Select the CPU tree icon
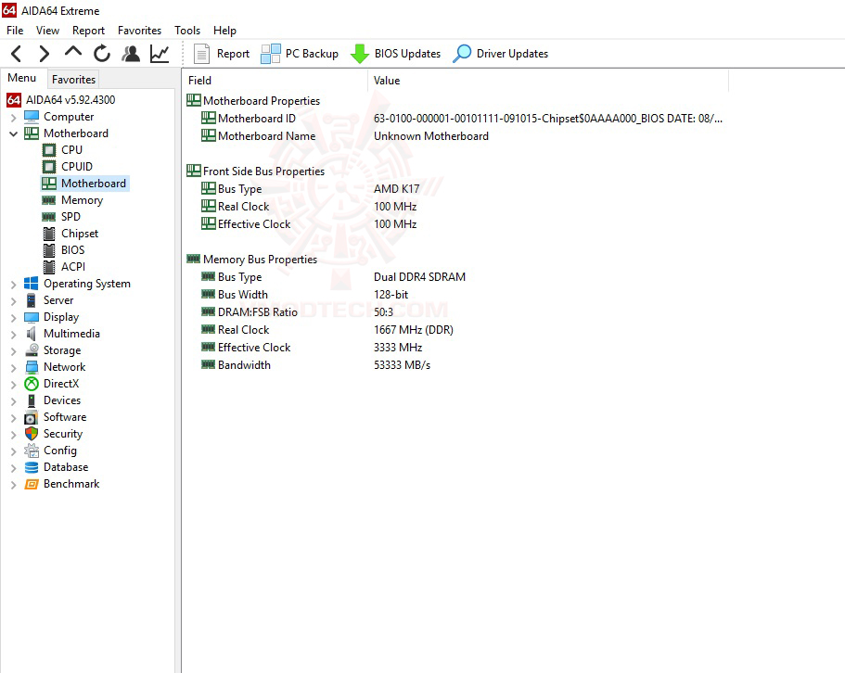845x673 pixels. (49, 150)
